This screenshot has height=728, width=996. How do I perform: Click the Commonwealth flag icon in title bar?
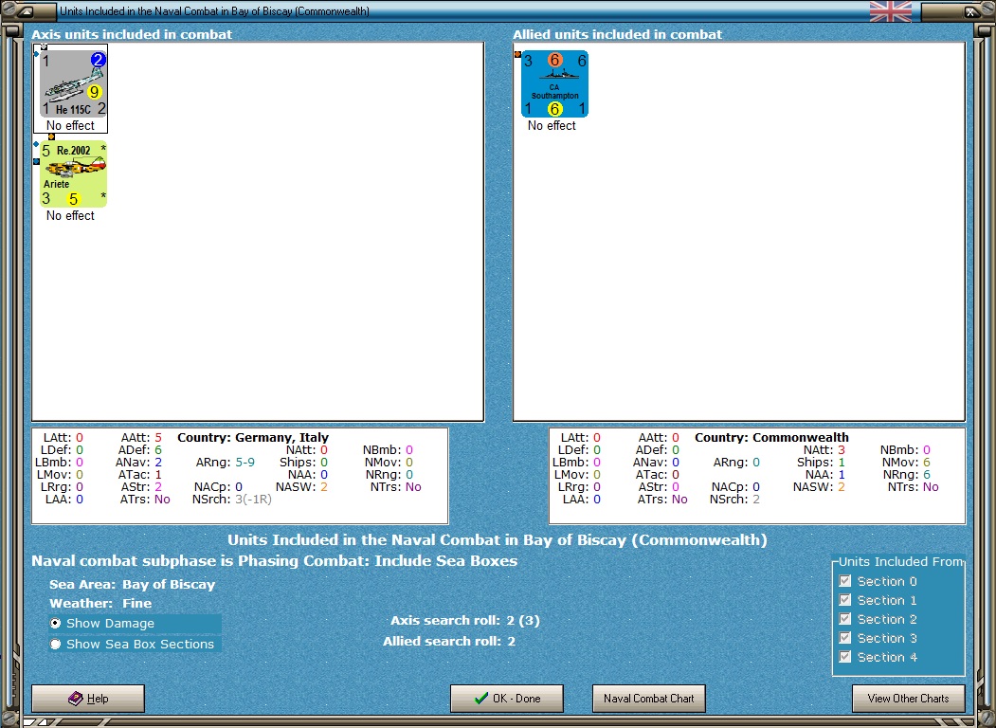(x=891, y=10)
